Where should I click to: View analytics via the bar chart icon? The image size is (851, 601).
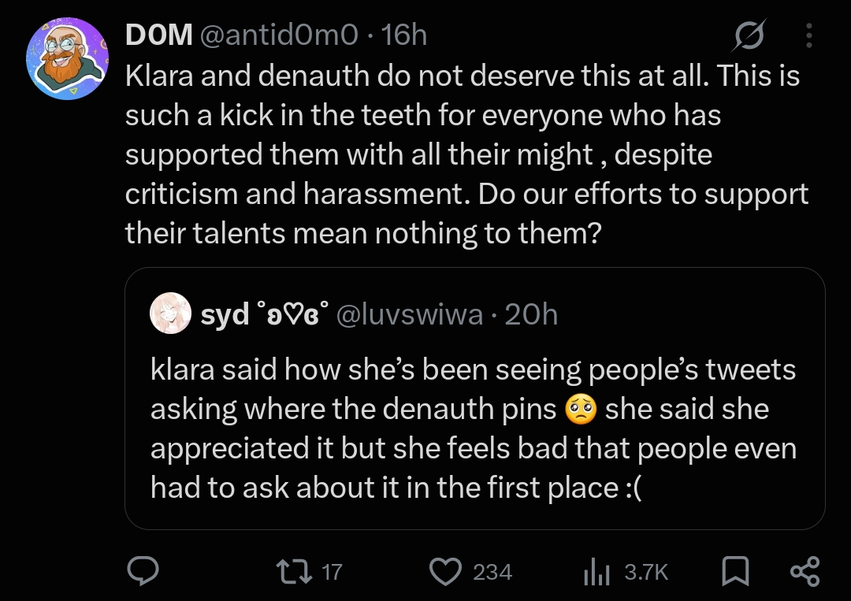point(596,572)
